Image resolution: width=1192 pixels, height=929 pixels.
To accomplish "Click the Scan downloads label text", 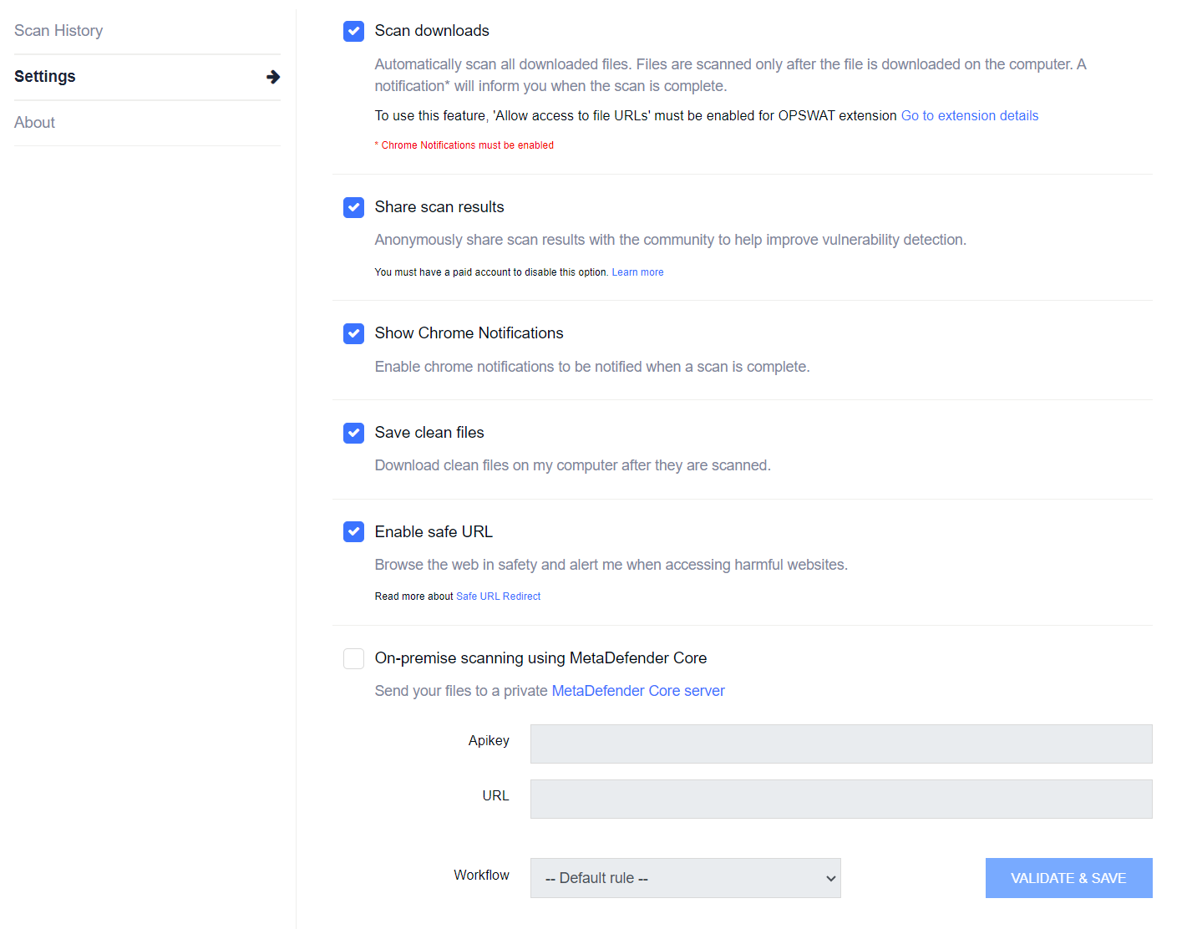I will 432,31.
